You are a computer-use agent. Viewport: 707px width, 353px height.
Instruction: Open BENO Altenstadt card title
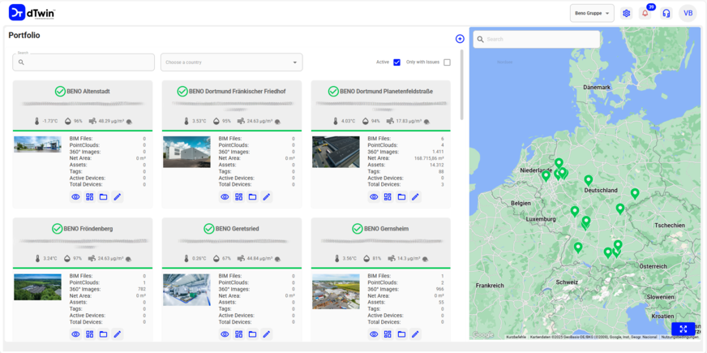point(88,92)
